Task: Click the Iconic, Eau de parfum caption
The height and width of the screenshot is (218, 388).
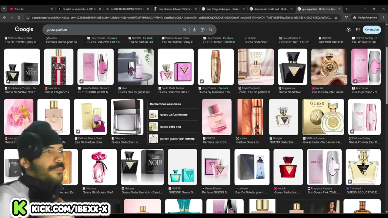Action: point(256,92)
